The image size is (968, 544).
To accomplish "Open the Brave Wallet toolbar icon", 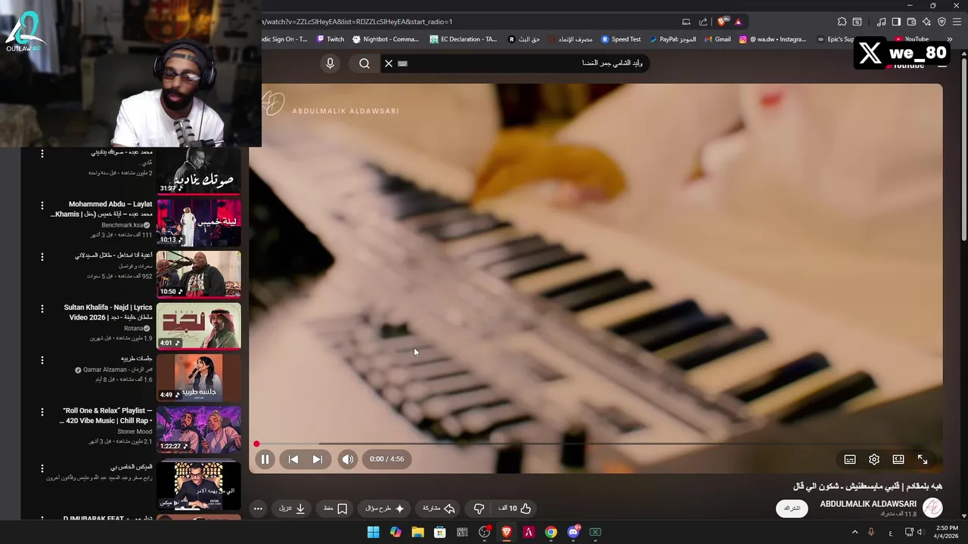I will [x=911, y=22].
